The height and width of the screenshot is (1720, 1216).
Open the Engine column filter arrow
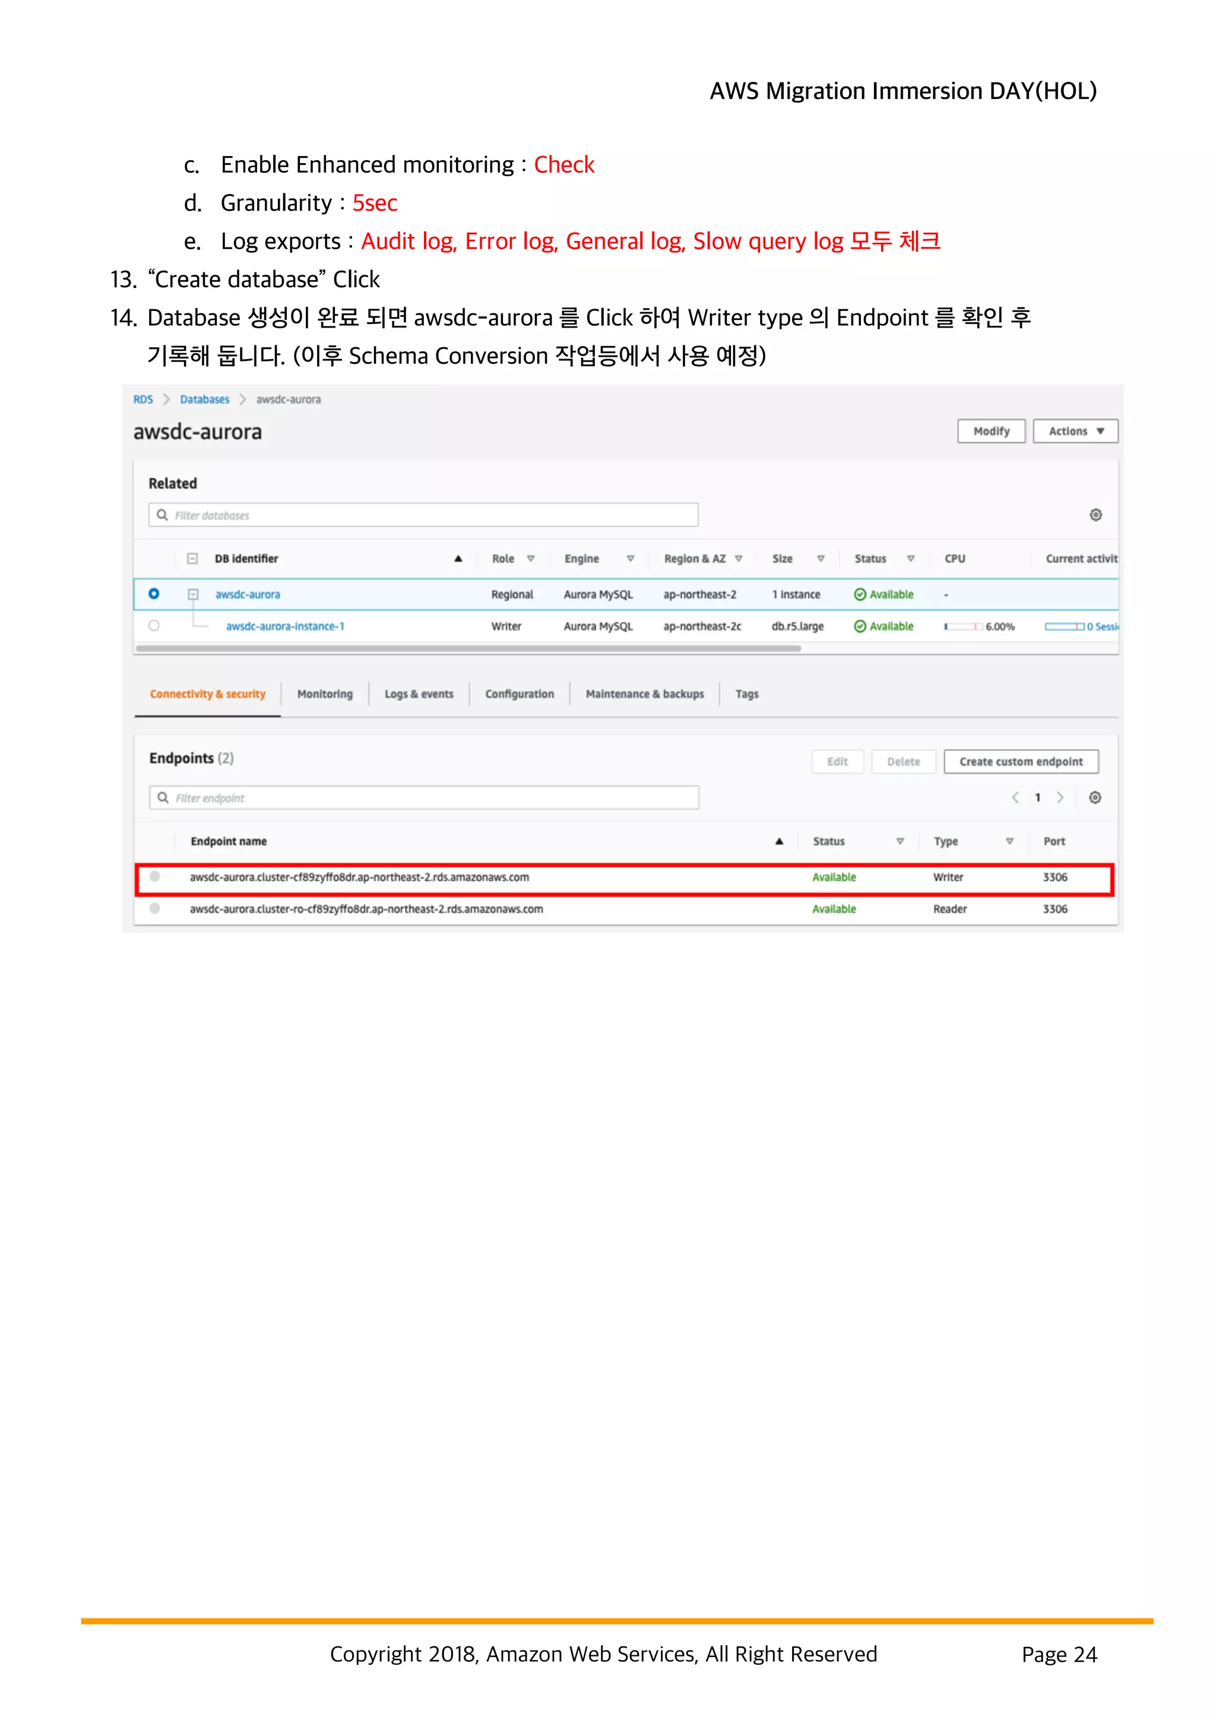[x=630, y=559]
